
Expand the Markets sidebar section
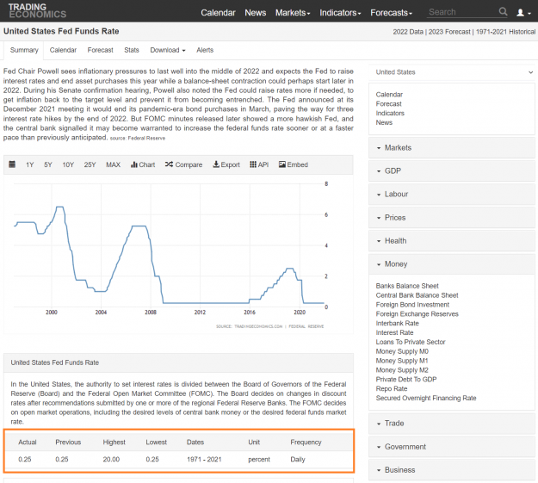(452, 147)
